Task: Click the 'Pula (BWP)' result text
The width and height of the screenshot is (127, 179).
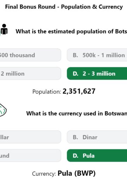Action: click(x=77, y=173)
